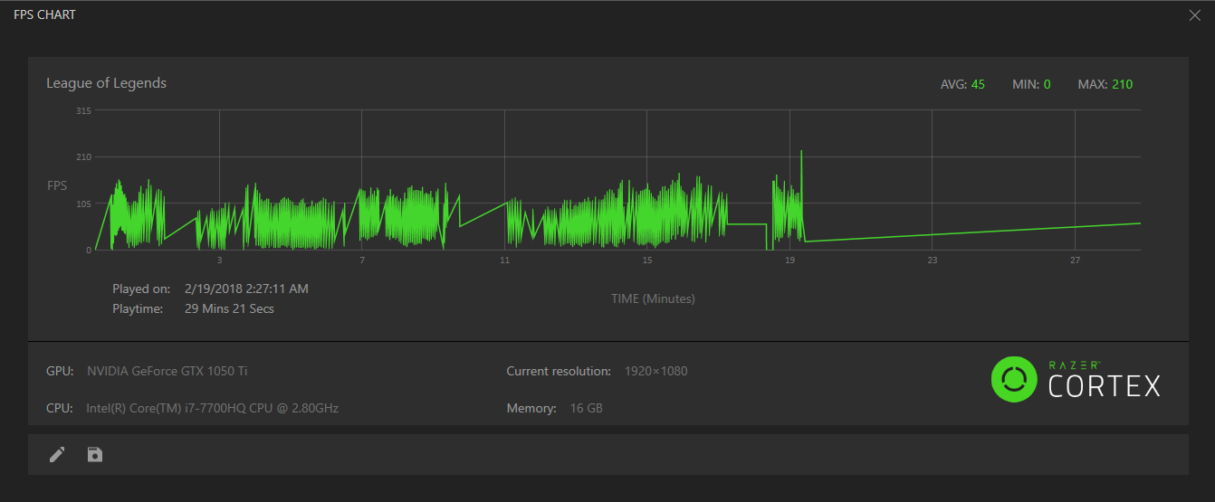Screen dimensions: 1215x502
Task: Click the TIME (Minutes) axis label
Action: [653, 298]
